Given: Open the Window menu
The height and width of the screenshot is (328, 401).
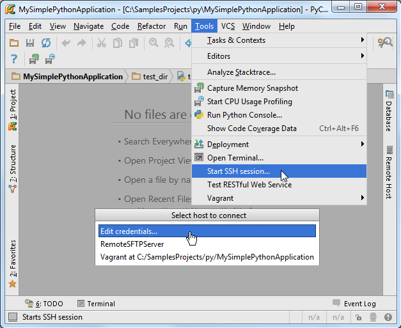Looking at the screenshot, I should (256, 26).
